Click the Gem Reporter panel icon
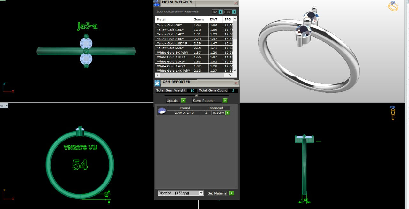The image size is (409, 209). click(x=158, y=83)
